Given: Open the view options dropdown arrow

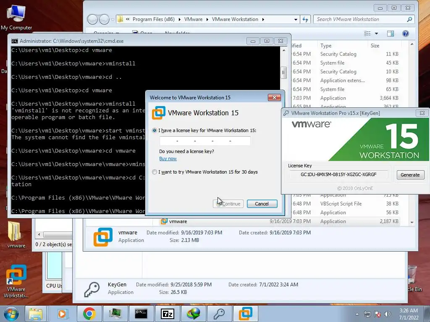Looking at the screenshot, I should click(x=377, y=34).
